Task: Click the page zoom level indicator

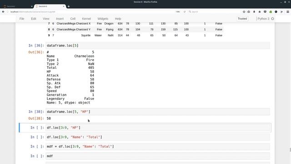Action: click(x=178, y=12)
